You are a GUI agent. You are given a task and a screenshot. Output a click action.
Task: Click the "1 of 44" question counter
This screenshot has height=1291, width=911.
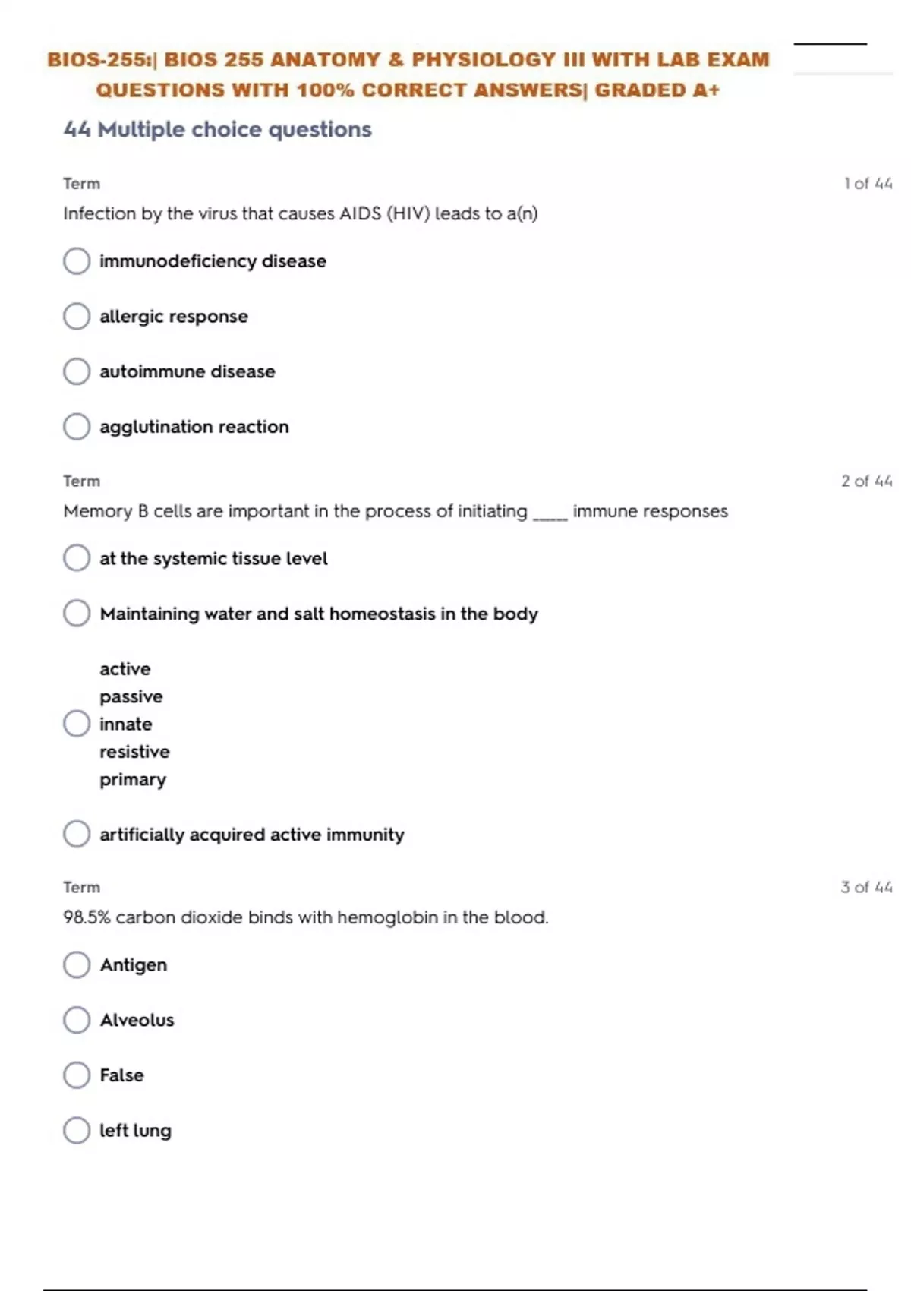[868, 184]
